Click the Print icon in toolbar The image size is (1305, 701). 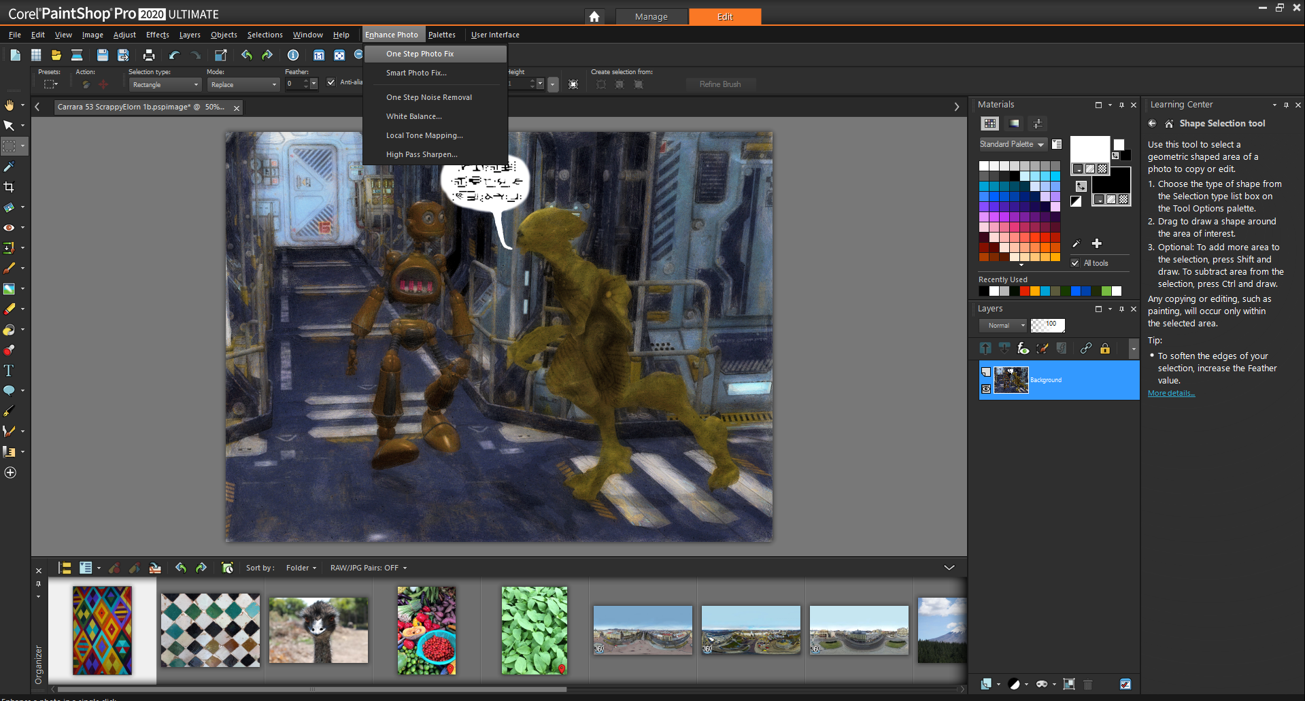pos(149,55)
